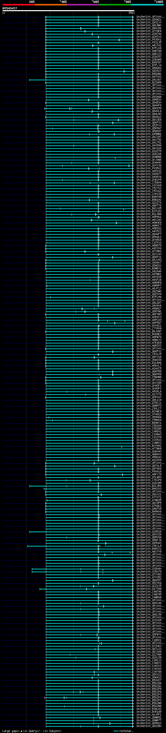Select the UniRef100_Q17076 label
Image resolution: width=166 pixels, height=733 pixels.
(x=149, y=394)
